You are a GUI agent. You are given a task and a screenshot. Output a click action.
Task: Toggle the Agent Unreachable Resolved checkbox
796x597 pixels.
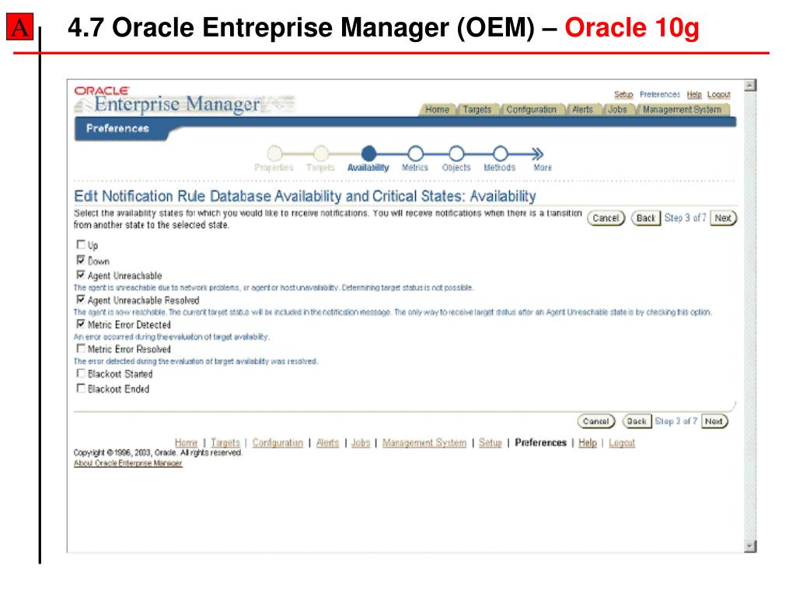point(80,299)
